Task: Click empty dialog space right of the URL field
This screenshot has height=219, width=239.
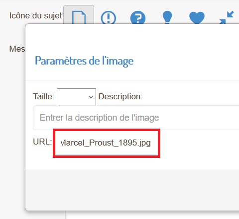Action: [x=199, y=143]
